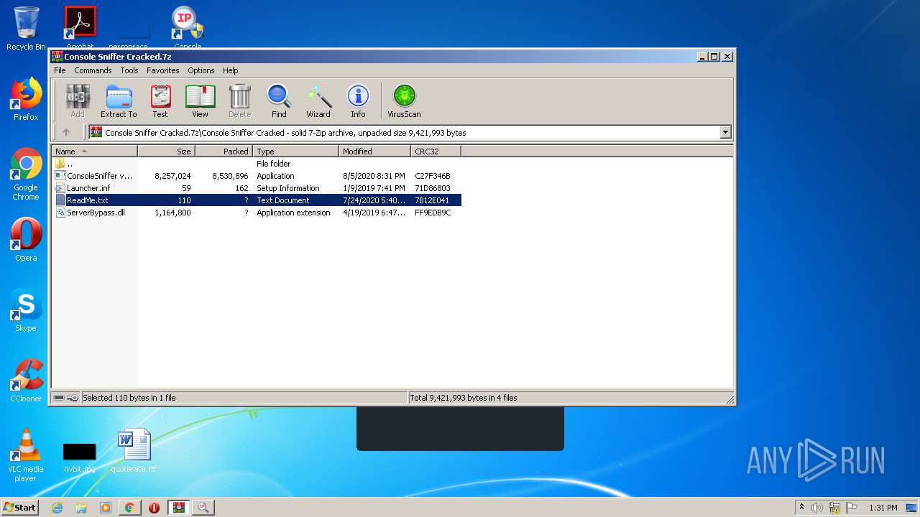920x517 pixels.
Task: Click the Start button
Action: click(x=20, y=508)
